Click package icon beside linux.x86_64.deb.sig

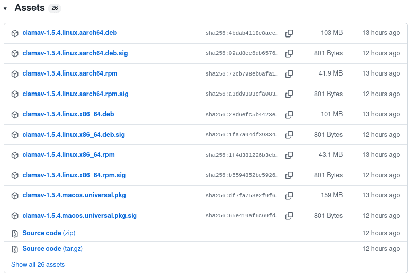(15, 135)
